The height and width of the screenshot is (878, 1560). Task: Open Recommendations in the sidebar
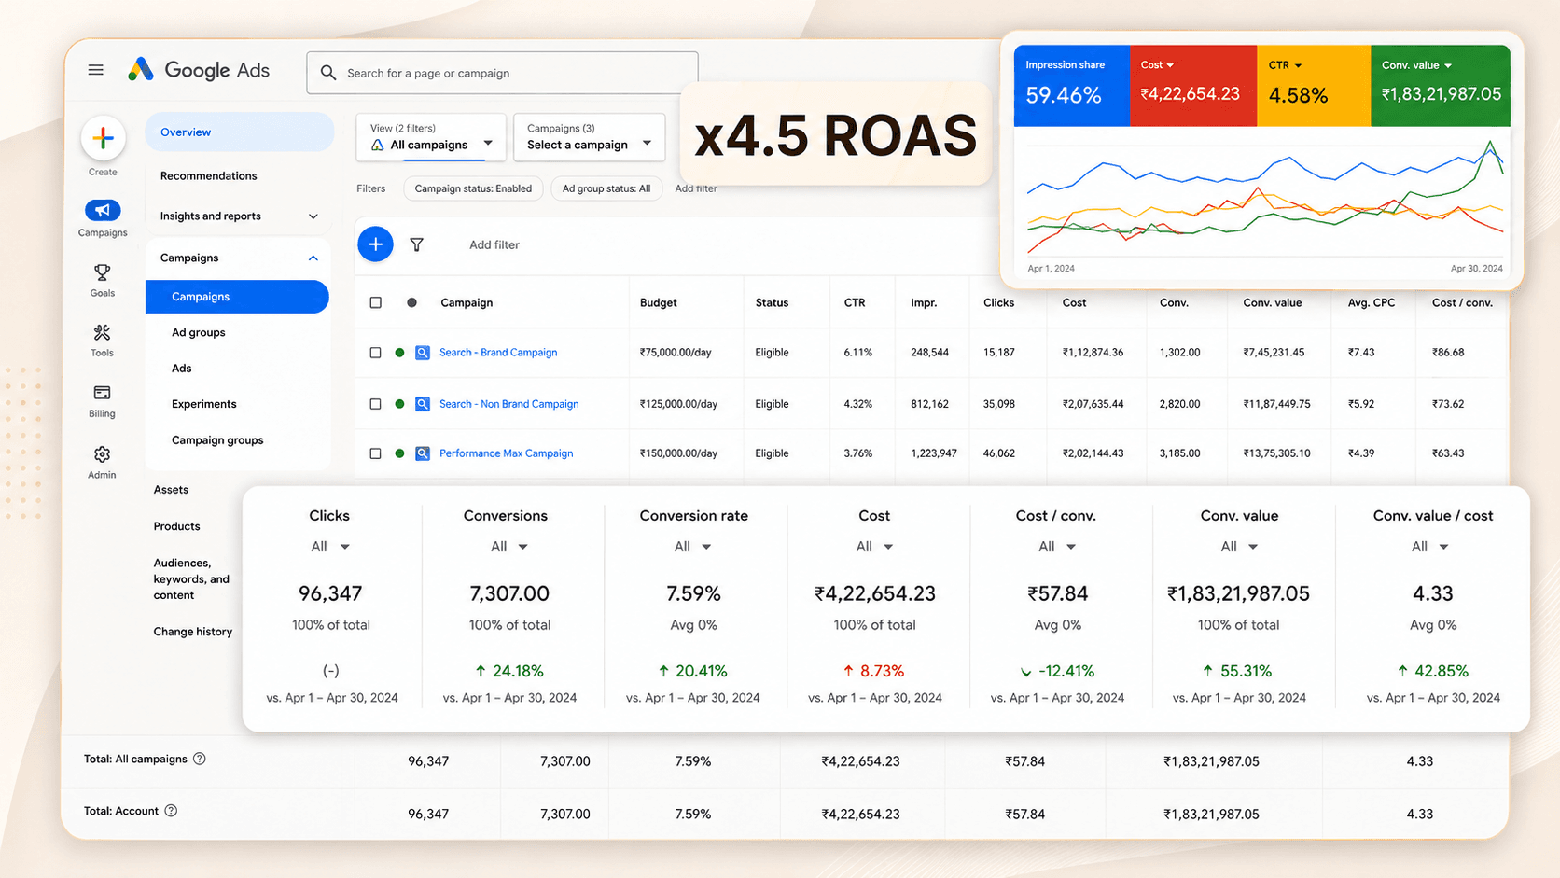click(x=208, y=176)
